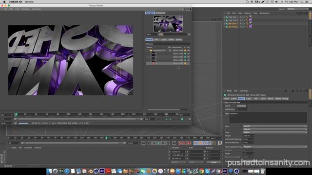Click the Picture Viewer timeline playhead marker

coord(16,114)
